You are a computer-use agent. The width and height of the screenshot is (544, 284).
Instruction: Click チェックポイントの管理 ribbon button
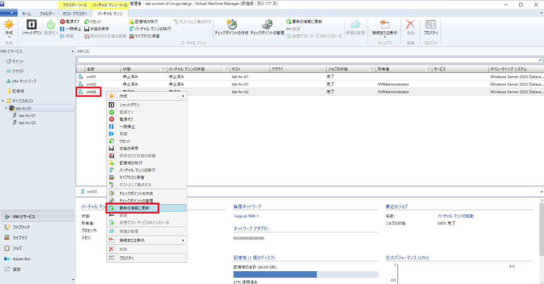pos(267,28)
